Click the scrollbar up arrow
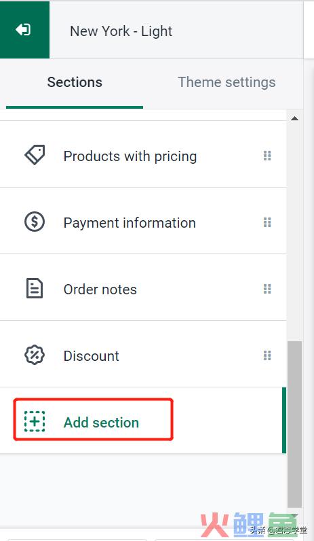Viewport: 314px width, 541px height. [294, 118]
